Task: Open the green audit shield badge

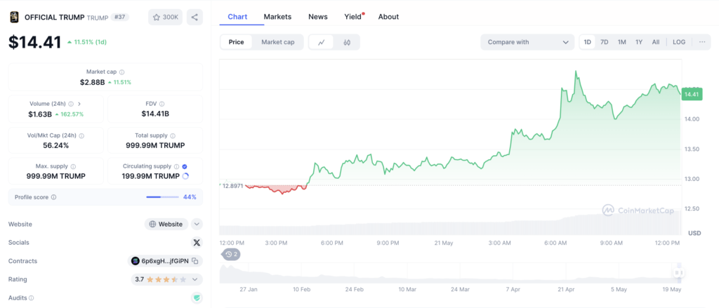Action: [x=197, y=298]
